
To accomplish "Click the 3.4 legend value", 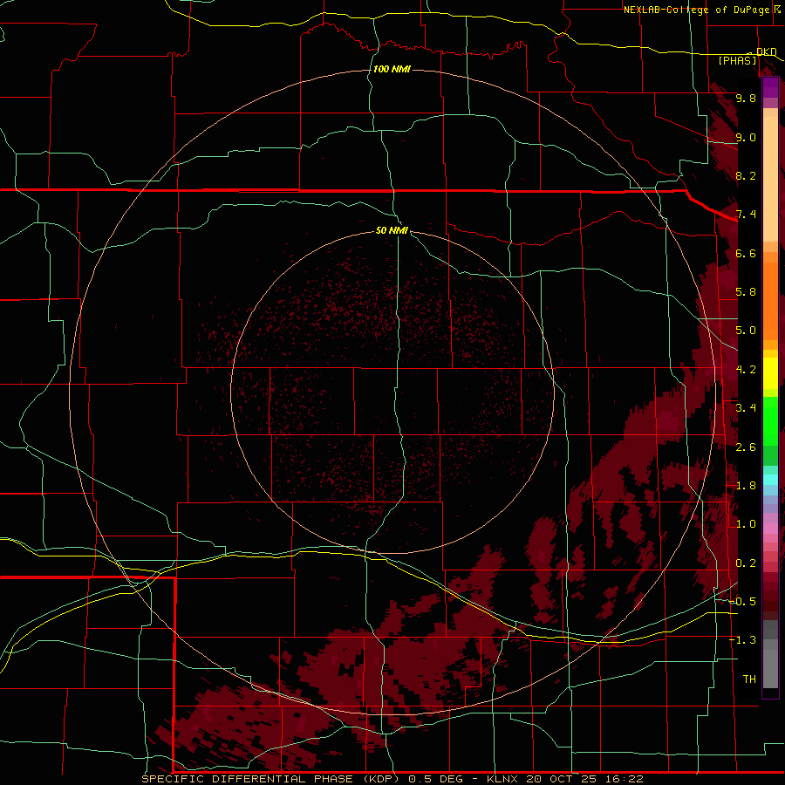I will click(x=746, y=408).
